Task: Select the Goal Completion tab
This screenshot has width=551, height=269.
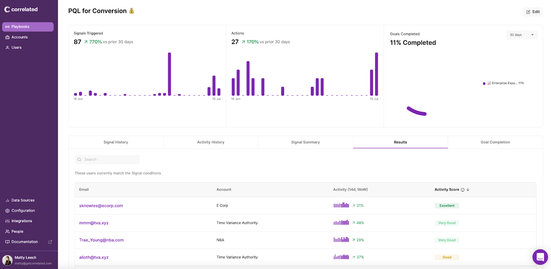Action: [x=495, y=142]
